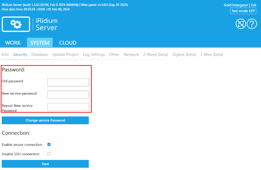The height and width of the screenshot is (170, 261).
Task: Select the SYSTEM tab
Action: (x=40, y=43)
